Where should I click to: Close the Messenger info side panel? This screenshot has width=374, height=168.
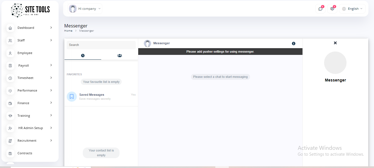335,43
